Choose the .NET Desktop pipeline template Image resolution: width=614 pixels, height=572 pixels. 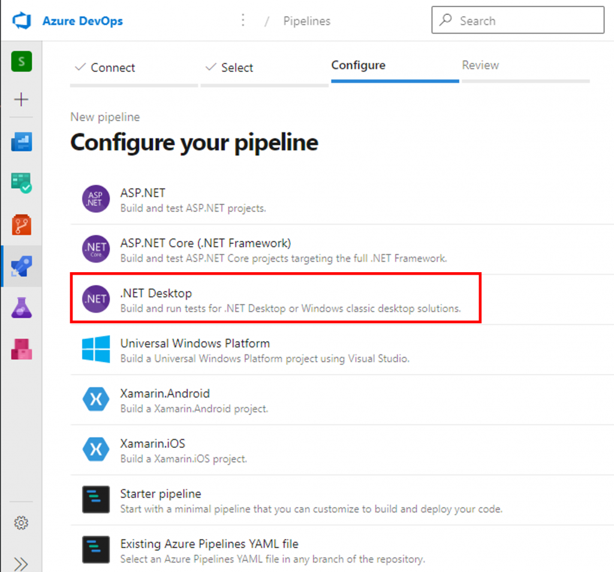pos(275,299)
